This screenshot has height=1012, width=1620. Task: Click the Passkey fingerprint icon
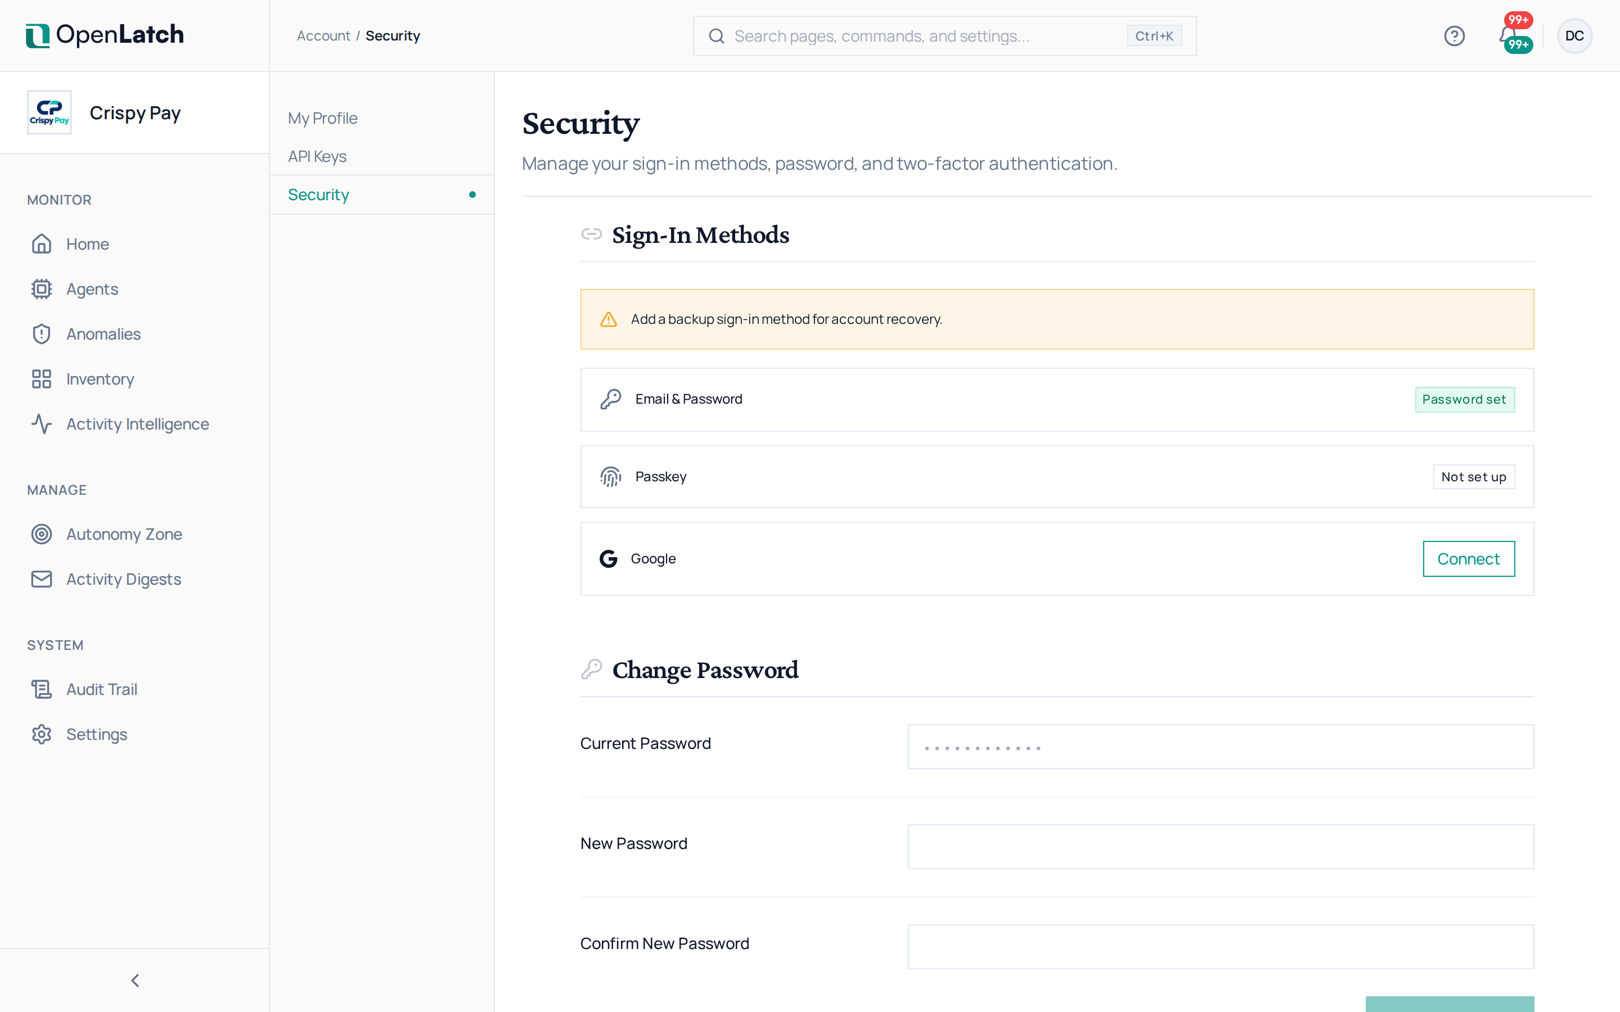coord(610,477)
